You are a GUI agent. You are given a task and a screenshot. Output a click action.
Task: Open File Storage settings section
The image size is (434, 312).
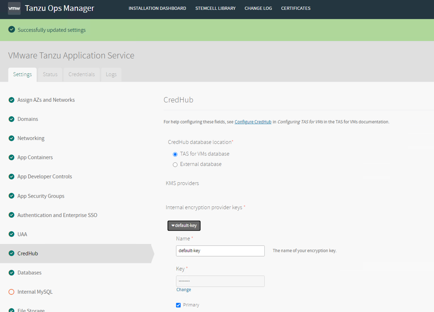coord(31,310)
